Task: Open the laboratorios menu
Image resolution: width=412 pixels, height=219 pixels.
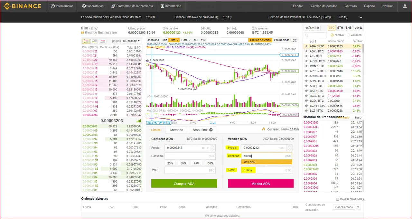Action: click(93, 6)
